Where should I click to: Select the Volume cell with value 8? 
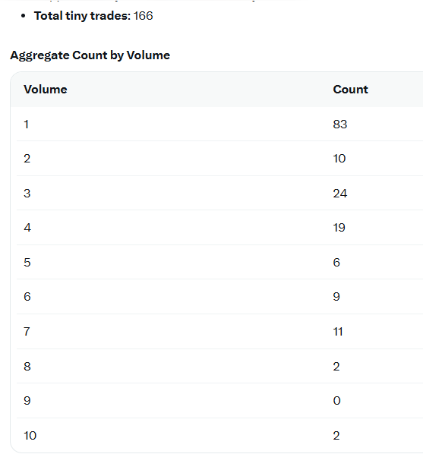click(x=27, y=366)
